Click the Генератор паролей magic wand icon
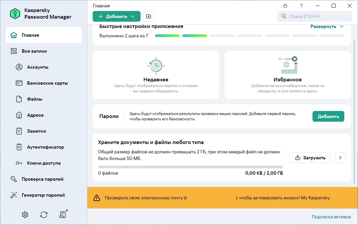The image size is (358, 225). [14, 195]
